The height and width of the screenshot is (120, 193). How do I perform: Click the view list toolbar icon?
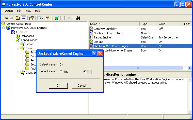tap(39, 18)
